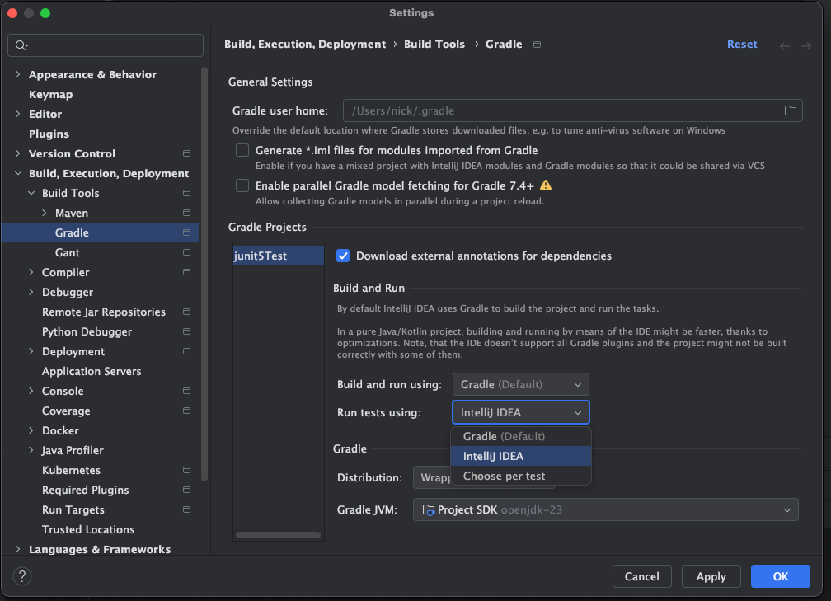The width and height of the screenshot is (831, 601).
Task: Click the Project SDK folder icon in Gradle JVM
Action: [x=428, y=509]
